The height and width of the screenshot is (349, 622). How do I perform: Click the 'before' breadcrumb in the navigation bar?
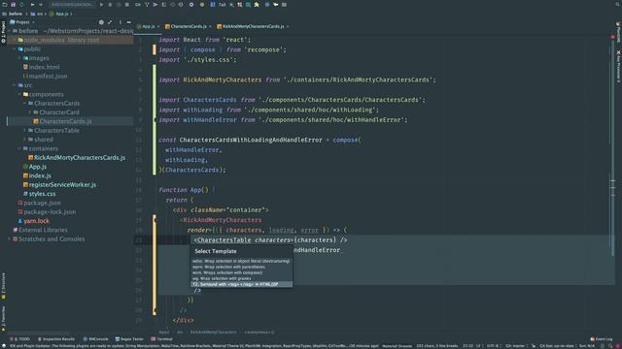click(x=16, y=14)
